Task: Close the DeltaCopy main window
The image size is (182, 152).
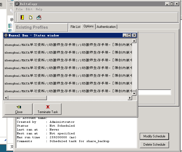Action: [176, 4]
